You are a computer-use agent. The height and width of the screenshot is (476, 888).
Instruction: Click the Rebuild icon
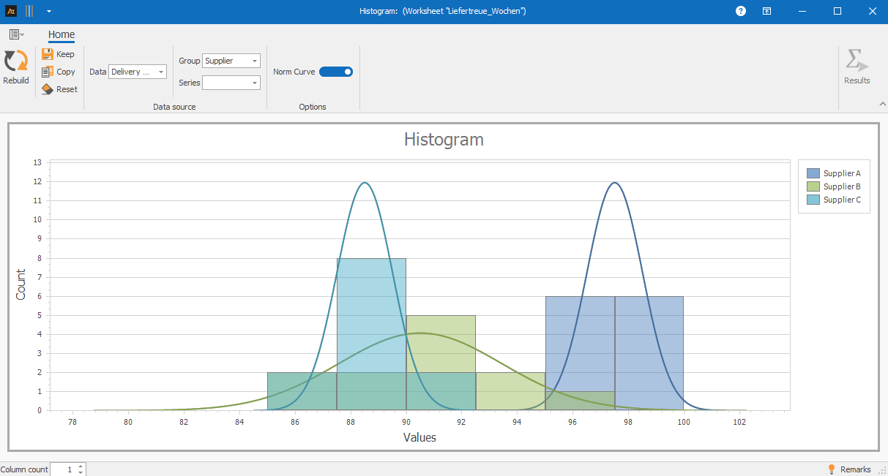tap(15, 61)
